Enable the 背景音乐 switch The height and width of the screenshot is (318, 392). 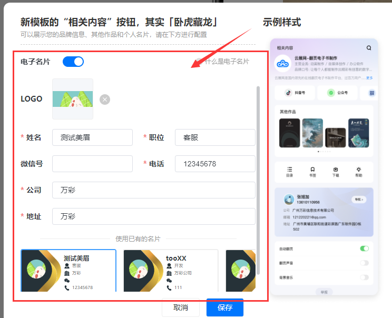click(364, 277)
